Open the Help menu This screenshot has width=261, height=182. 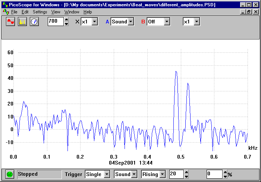click(88, 12)
